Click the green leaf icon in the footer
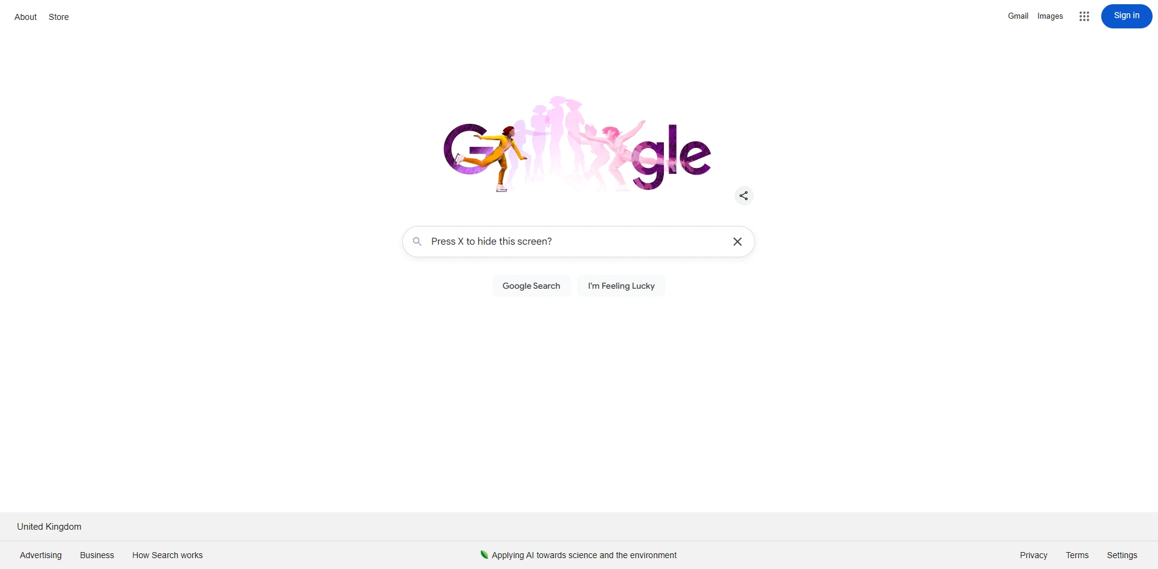 coord(484,555)
